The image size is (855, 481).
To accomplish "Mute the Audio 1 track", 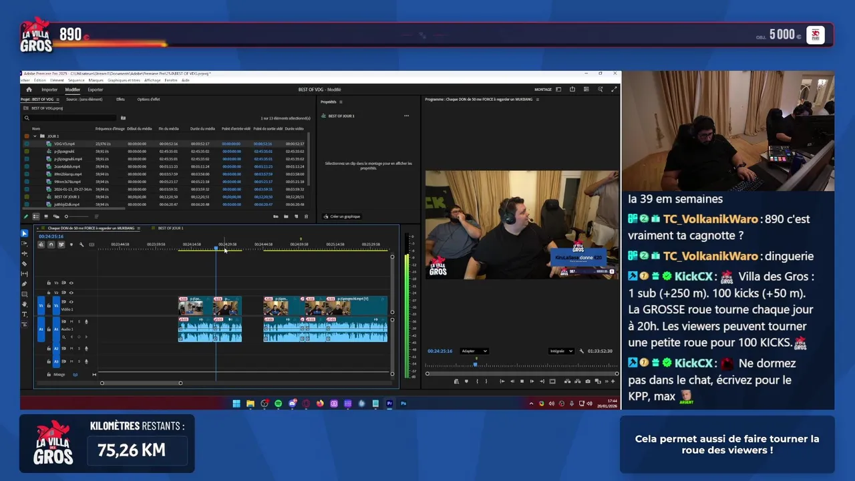I will [x=71, y=321].
